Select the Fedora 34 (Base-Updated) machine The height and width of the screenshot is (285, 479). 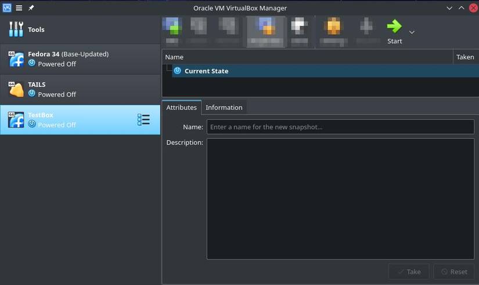(x=80, y=59)
